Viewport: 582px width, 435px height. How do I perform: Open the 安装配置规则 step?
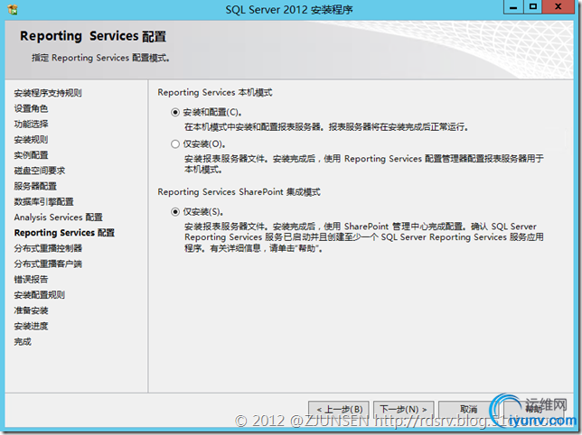pos(40,295)
